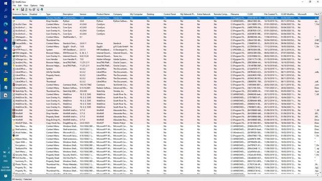The image size is (322, 181).
Task: Open the Windows Start button
Action: 6,4
